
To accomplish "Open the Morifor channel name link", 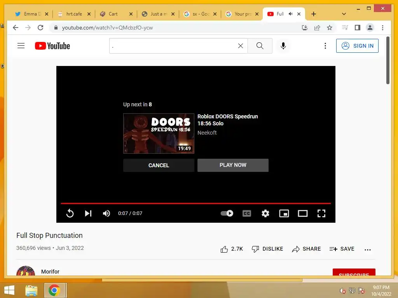I will 50,272.
